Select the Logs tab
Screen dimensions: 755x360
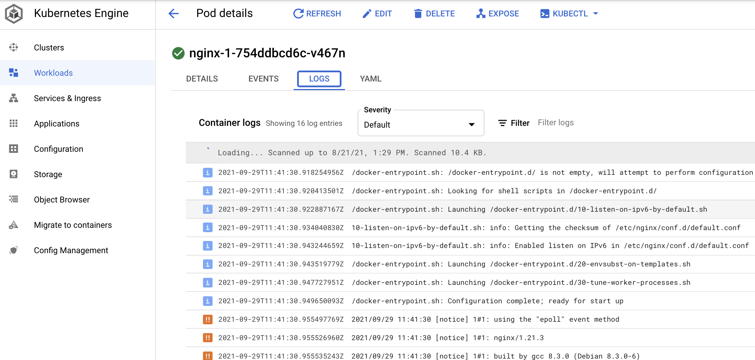coord(319,79)
